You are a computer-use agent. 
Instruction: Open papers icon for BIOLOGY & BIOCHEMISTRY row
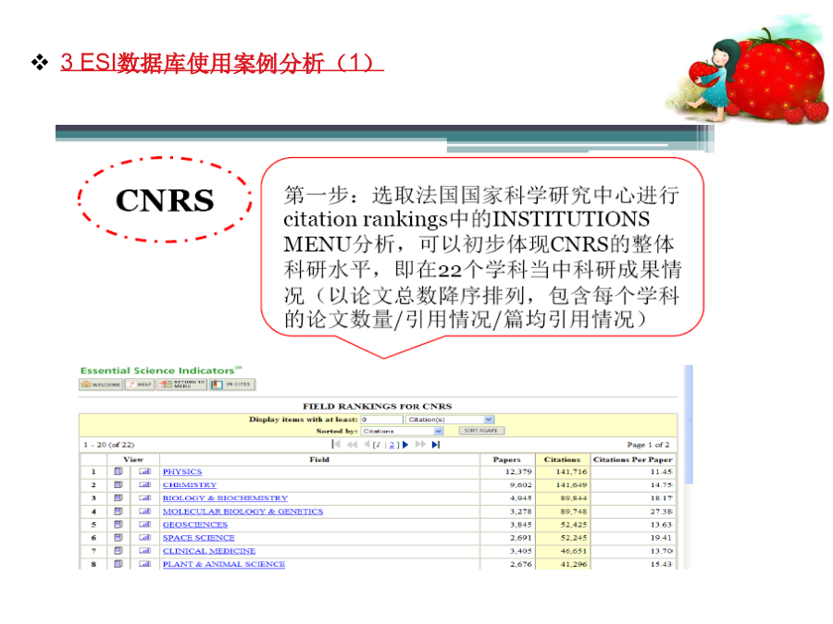click(x=118, y=497)
